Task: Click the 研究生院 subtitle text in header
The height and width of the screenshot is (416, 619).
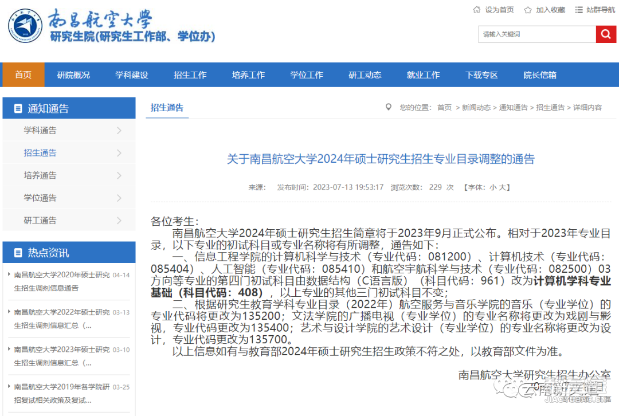Action: point(132,37)
